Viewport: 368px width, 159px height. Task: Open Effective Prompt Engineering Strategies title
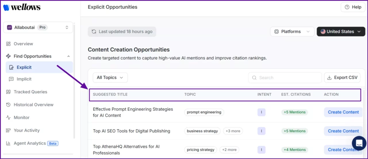[133, 112]
